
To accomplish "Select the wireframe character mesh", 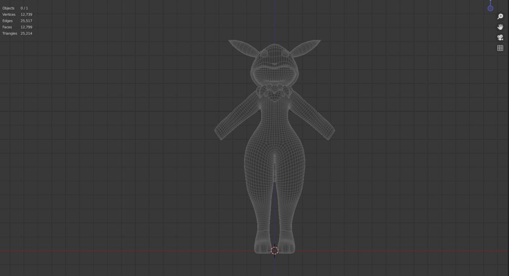I will point(275,146).
